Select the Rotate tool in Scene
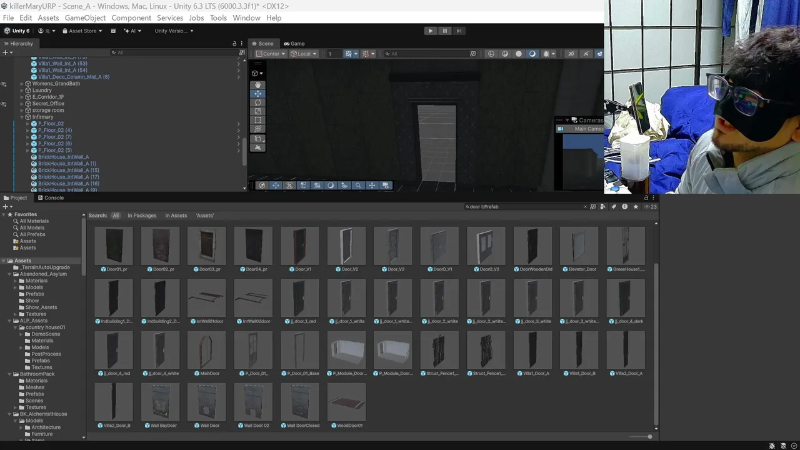Screen dimensions: 800x450 258,102
